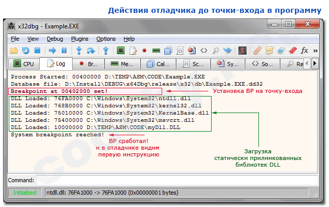Viewport: 329px width, 207px height.
Task: Select the System breakpoint reached log line
Action: tap(58, 135)
